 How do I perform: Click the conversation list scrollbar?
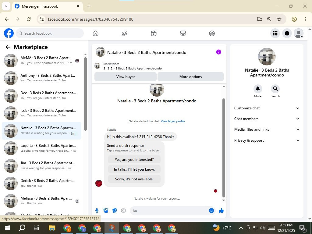(x=85, y=94)
